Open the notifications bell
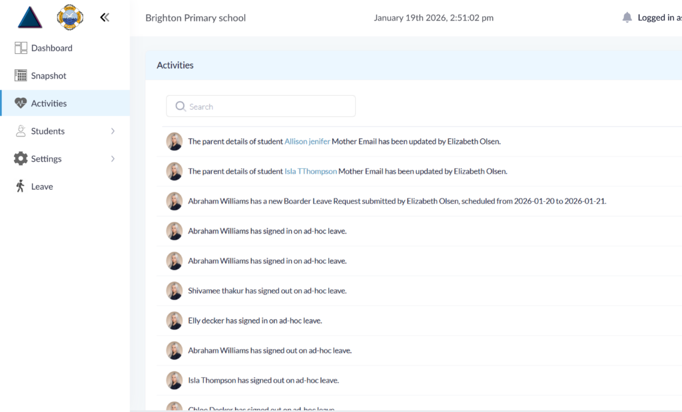This screenshot has height=412, width=682. pos(627,18)
